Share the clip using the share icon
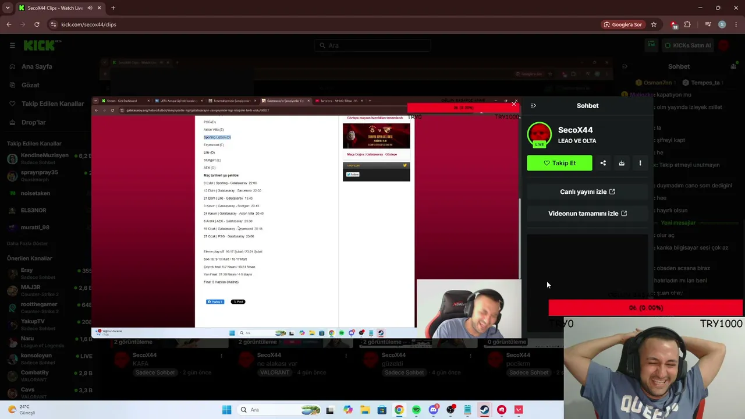This screenshot has width=745, height=419. pyautogui.click(x=603, y=163)
